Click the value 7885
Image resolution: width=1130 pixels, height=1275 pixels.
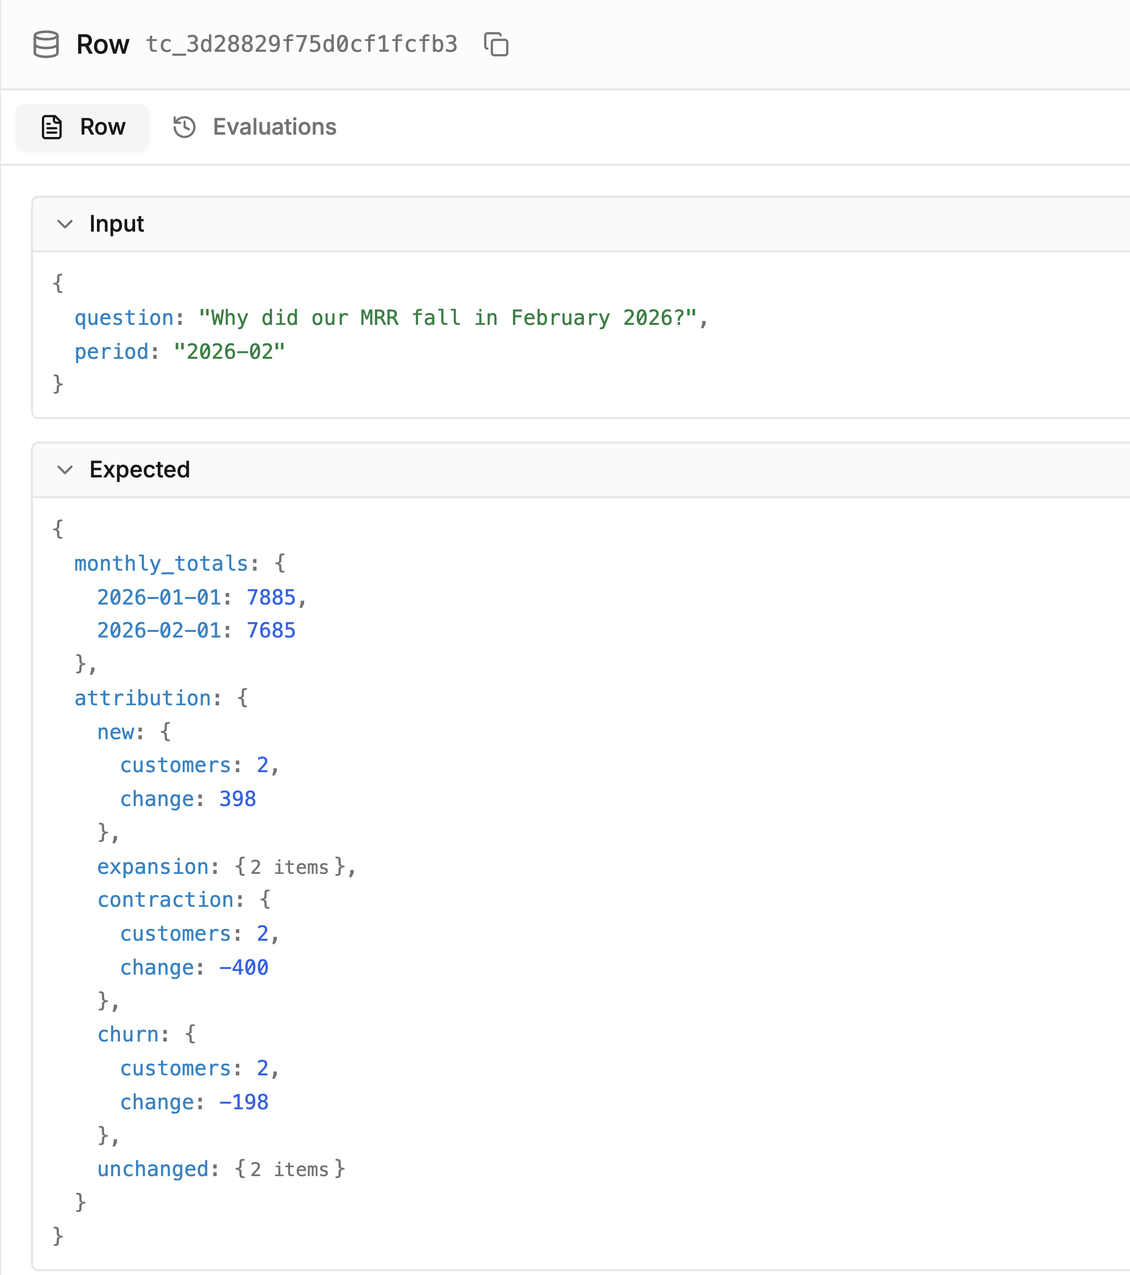click(271, 597)
